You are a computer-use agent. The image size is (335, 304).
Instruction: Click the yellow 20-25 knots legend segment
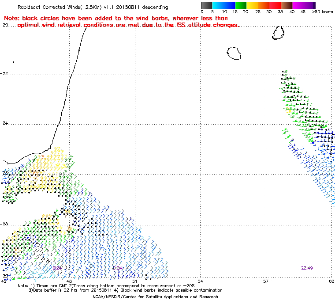tap(252, 5)
